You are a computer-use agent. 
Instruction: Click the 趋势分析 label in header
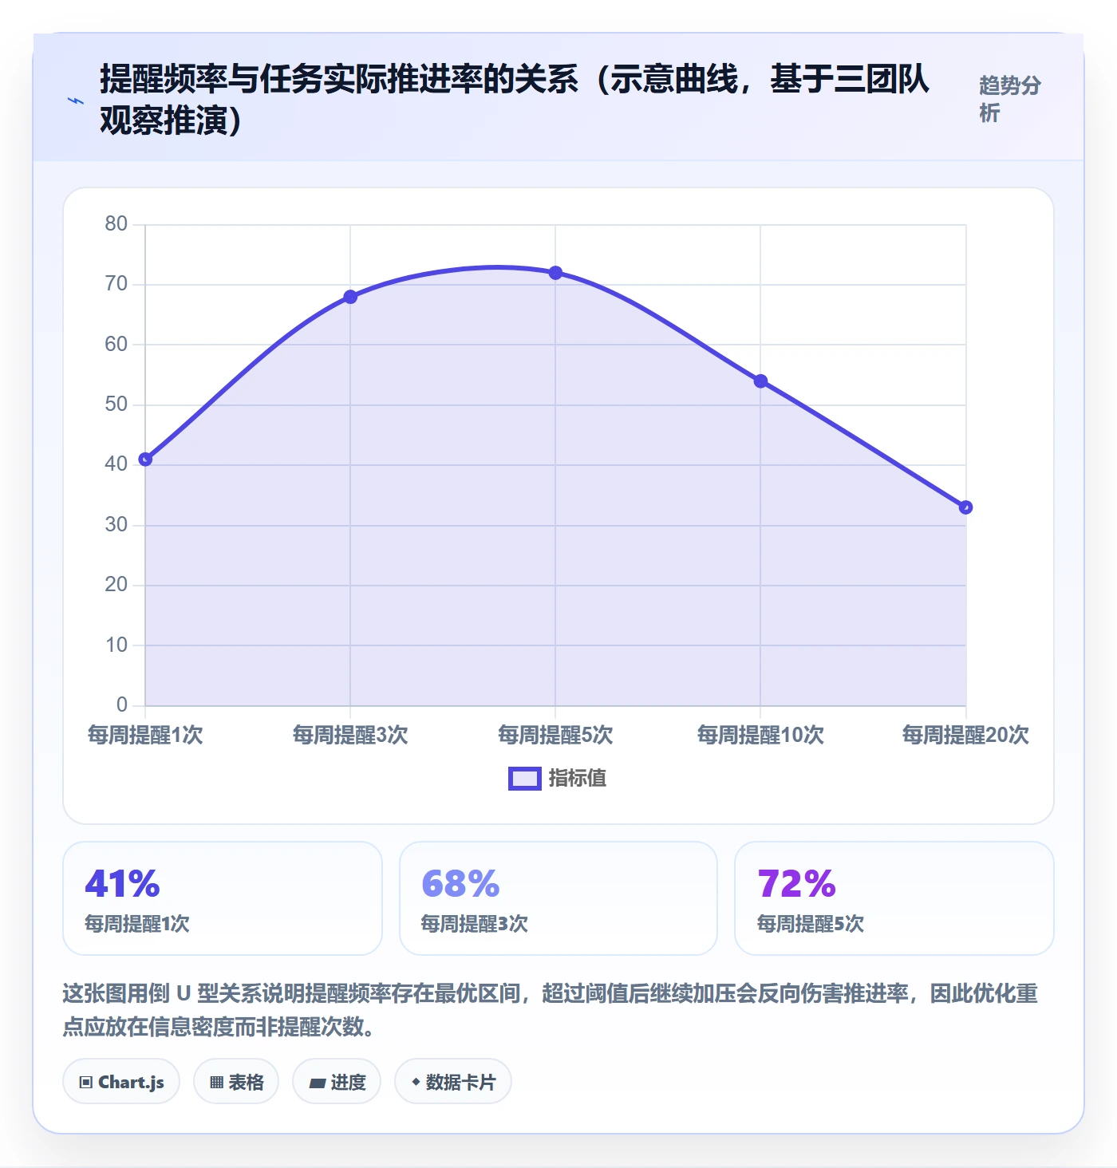[x=1010, y=99]
